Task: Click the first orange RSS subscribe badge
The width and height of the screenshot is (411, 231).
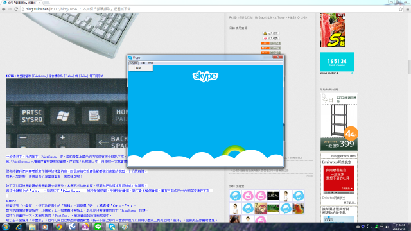Action: (271, 43)
